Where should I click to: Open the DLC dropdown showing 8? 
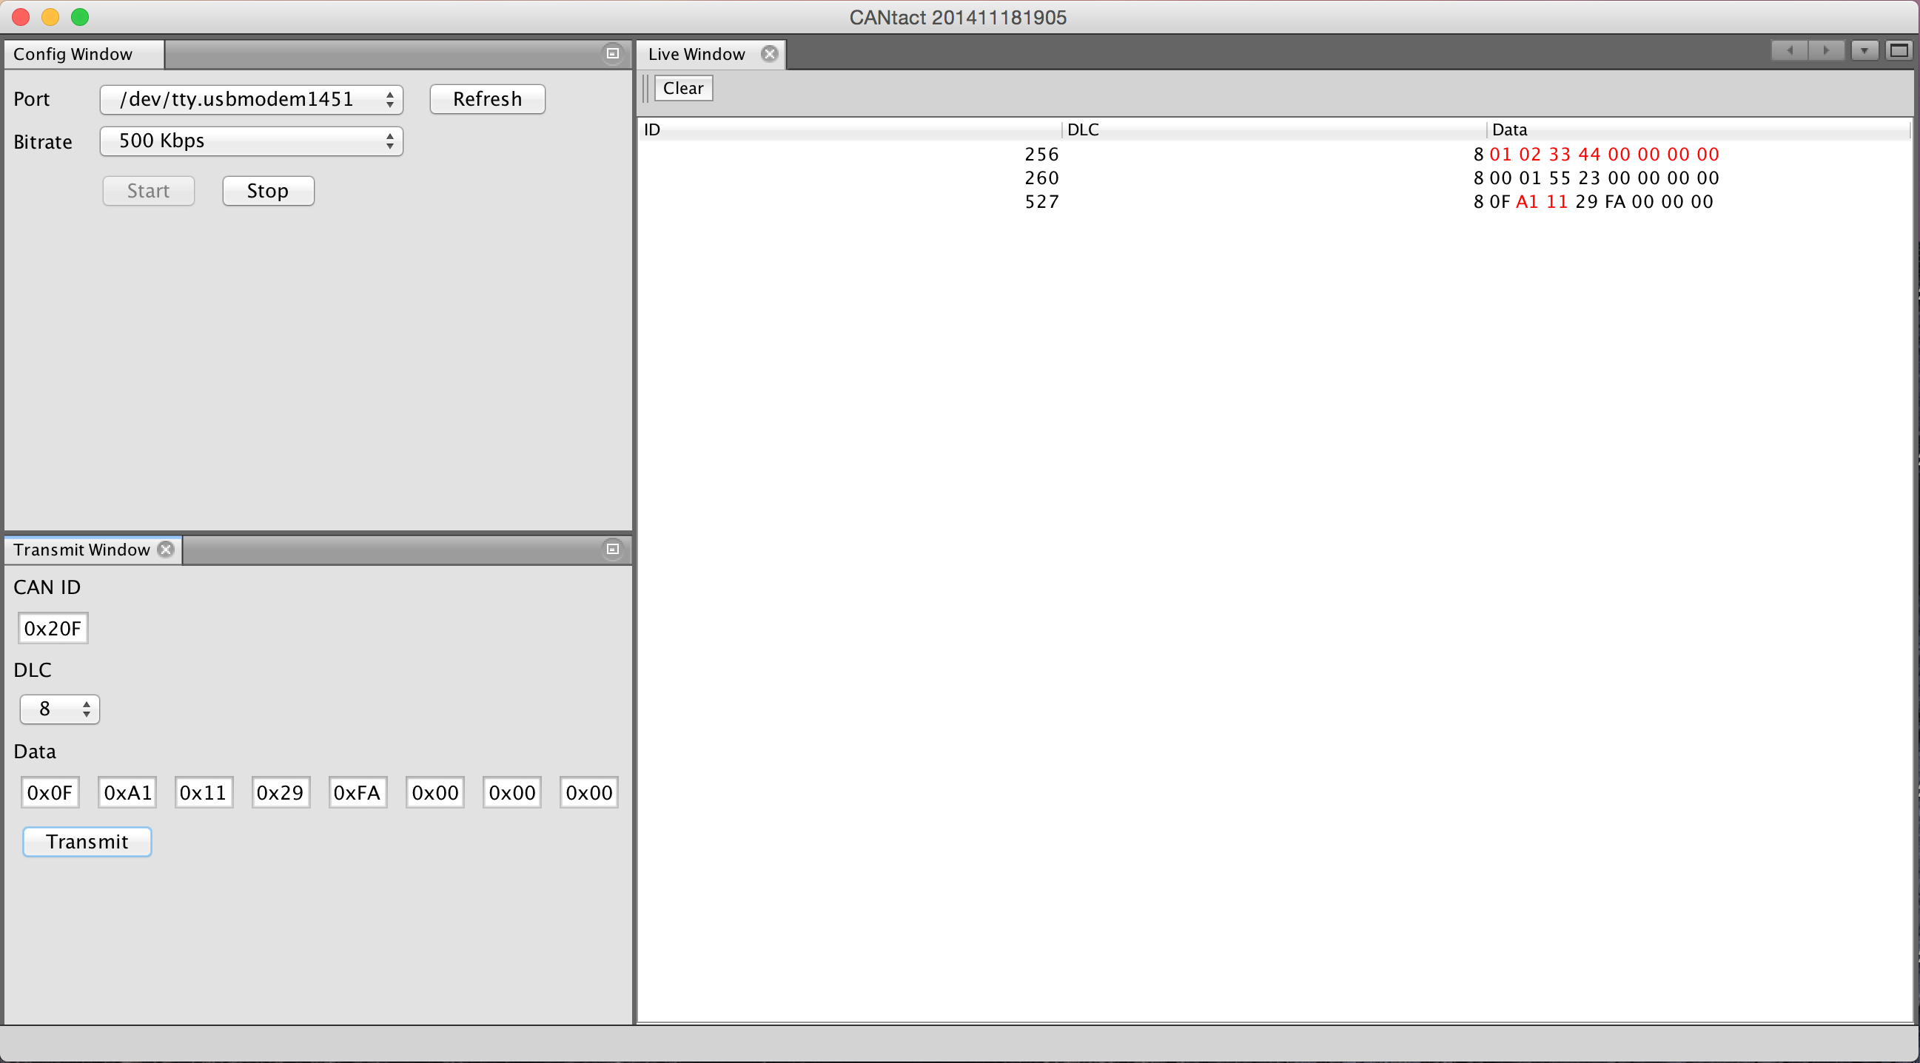pos(60,709)
